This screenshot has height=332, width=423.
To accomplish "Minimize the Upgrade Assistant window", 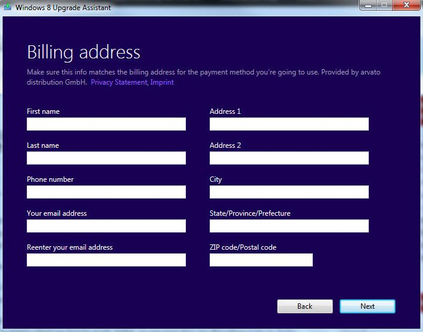I will [368, 5].
